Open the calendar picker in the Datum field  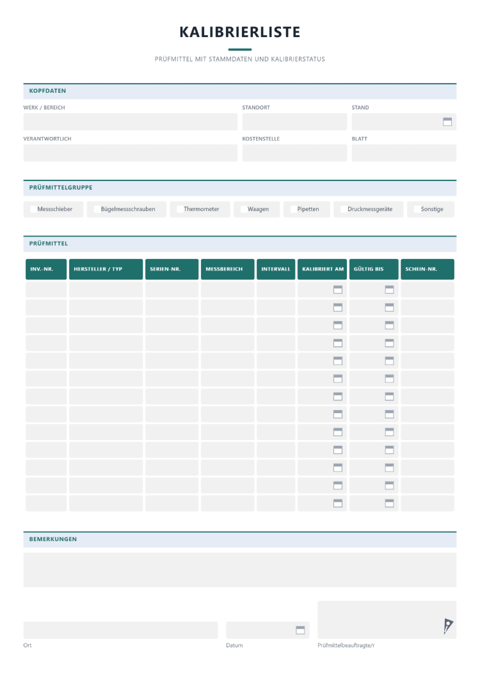pyautogui.click(x=300, y=630)
